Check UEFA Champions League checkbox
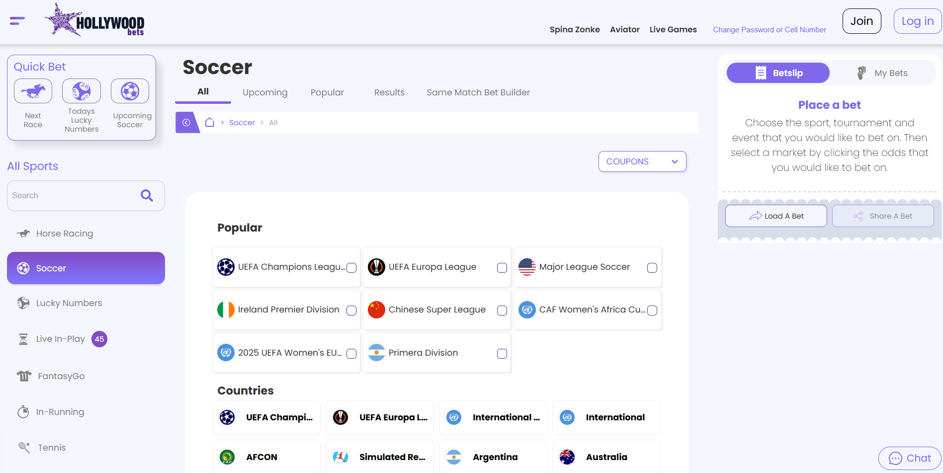The height and width of the screenshot is (473, 943). pos(351,268)
